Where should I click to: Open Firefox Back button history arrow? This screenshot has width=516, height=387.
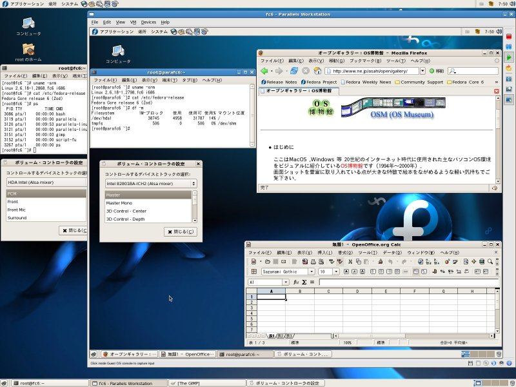[x=272, y=71]
